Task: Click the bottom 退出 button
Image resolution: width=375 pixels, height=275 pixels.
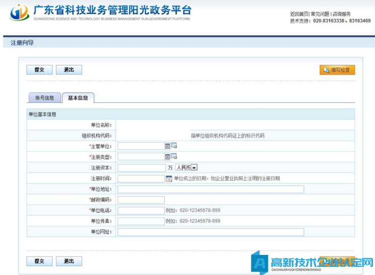Action: pos(69,261)
